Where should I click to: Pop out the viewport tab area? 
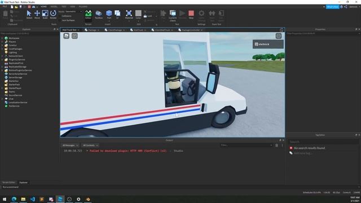281,30
